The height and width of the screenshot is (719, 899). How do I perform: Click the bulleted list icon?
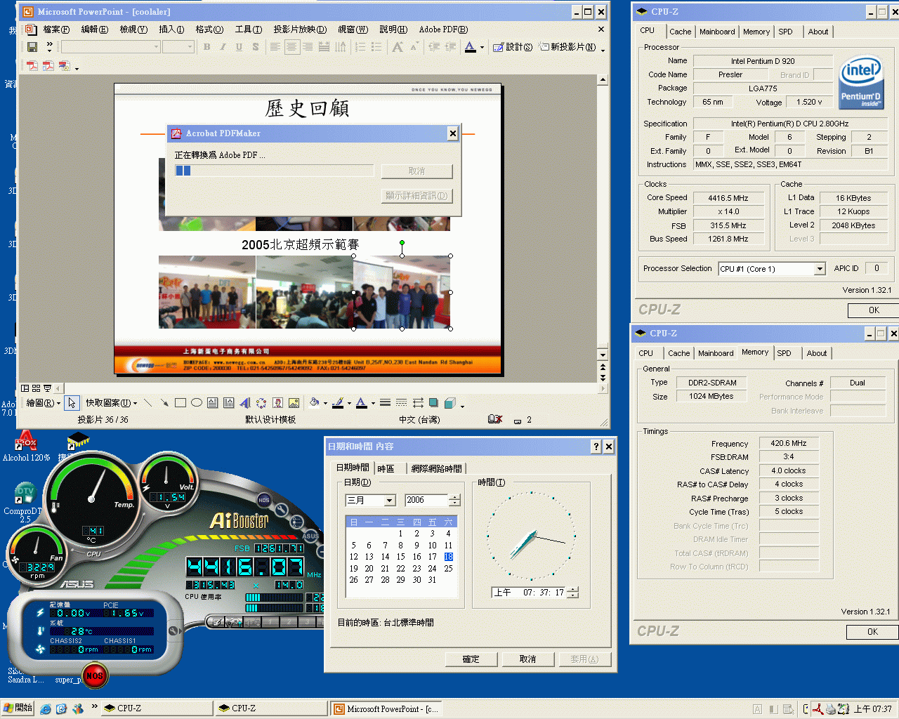[376, 47]
